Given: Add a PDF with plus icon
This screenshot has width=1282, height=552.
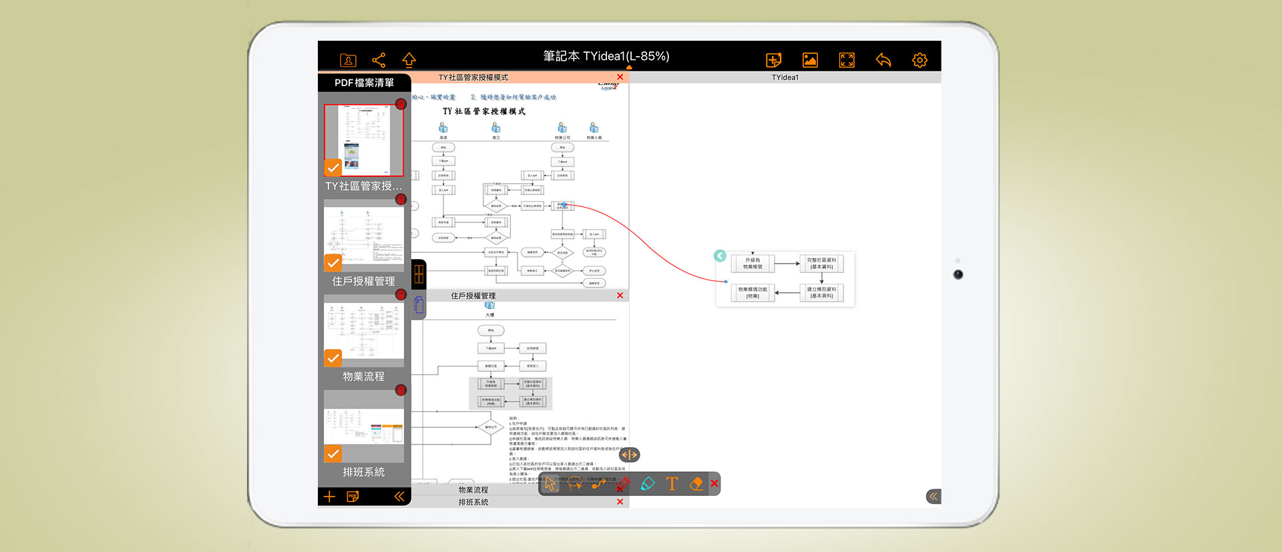Looking at the screenshot, I should 329,497.
